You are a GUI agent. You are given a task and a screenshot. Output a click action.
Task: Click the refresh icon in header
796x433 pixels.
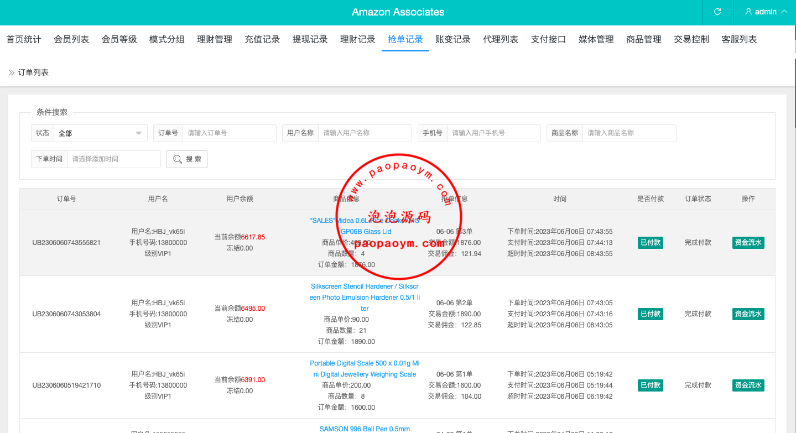point(717,12)
